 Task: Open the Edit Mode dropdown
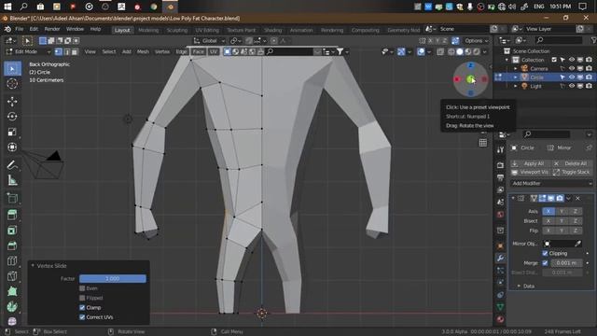pos(28,52)
